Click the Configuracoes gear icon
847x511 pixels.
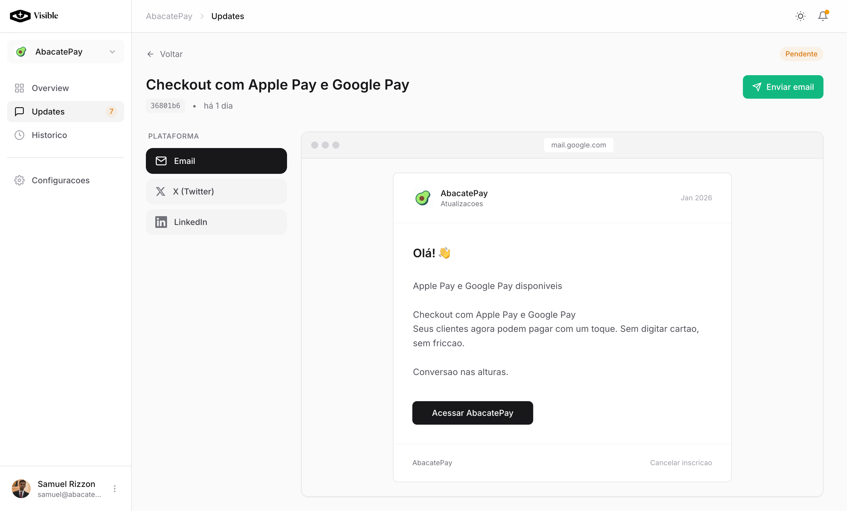19,180
